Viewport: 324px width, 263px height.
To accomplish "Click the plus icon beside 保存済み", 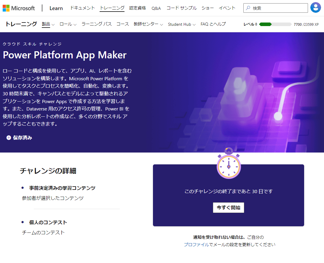I will 9,138.
